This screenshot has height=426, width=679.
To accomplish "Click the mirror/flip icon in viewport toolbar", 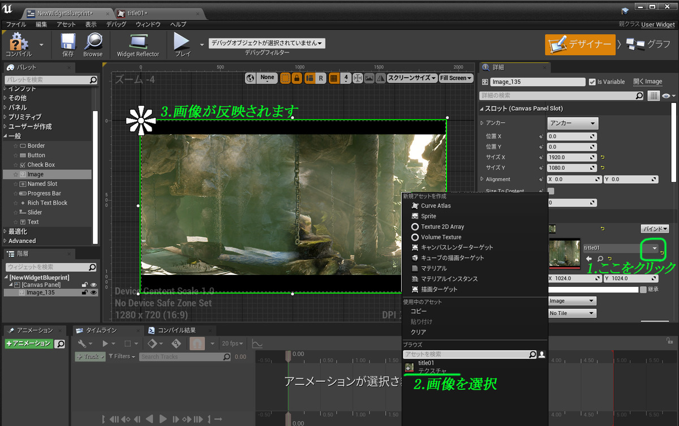I will tap(381, 78).
